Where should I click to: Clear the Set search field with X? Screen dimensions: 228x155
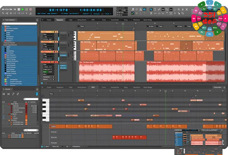37,130
